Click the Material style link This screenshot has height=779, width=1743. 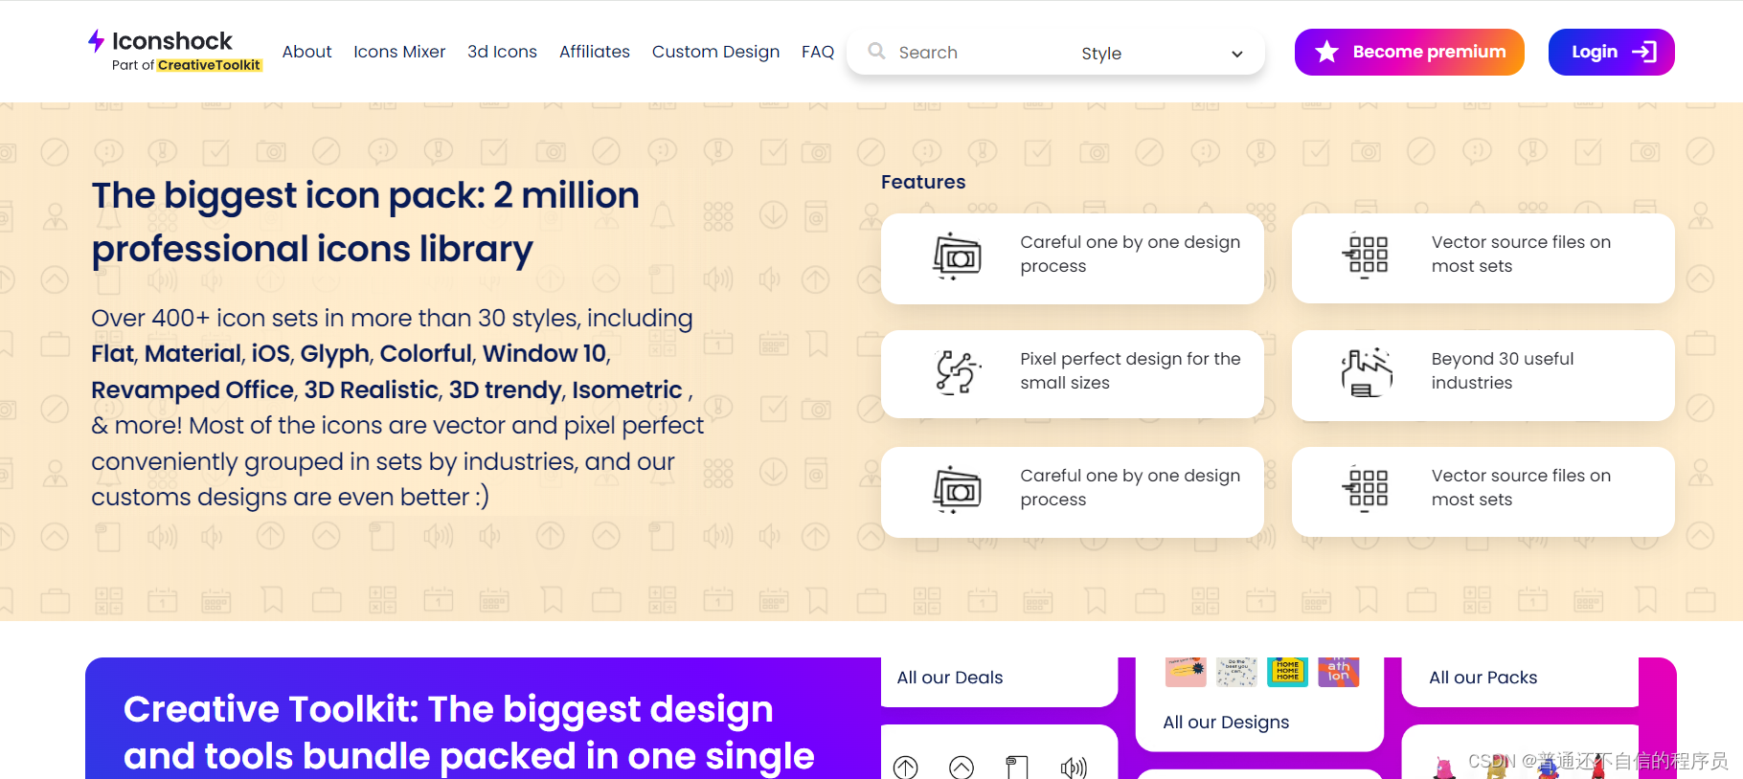click(x=193, y=354)
